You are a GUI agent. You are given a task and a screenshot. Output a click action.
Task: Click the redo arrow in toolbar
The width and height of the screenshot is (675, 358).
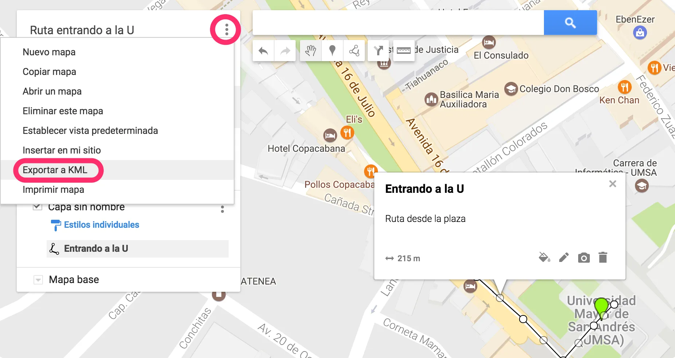(x=285, y=51)
